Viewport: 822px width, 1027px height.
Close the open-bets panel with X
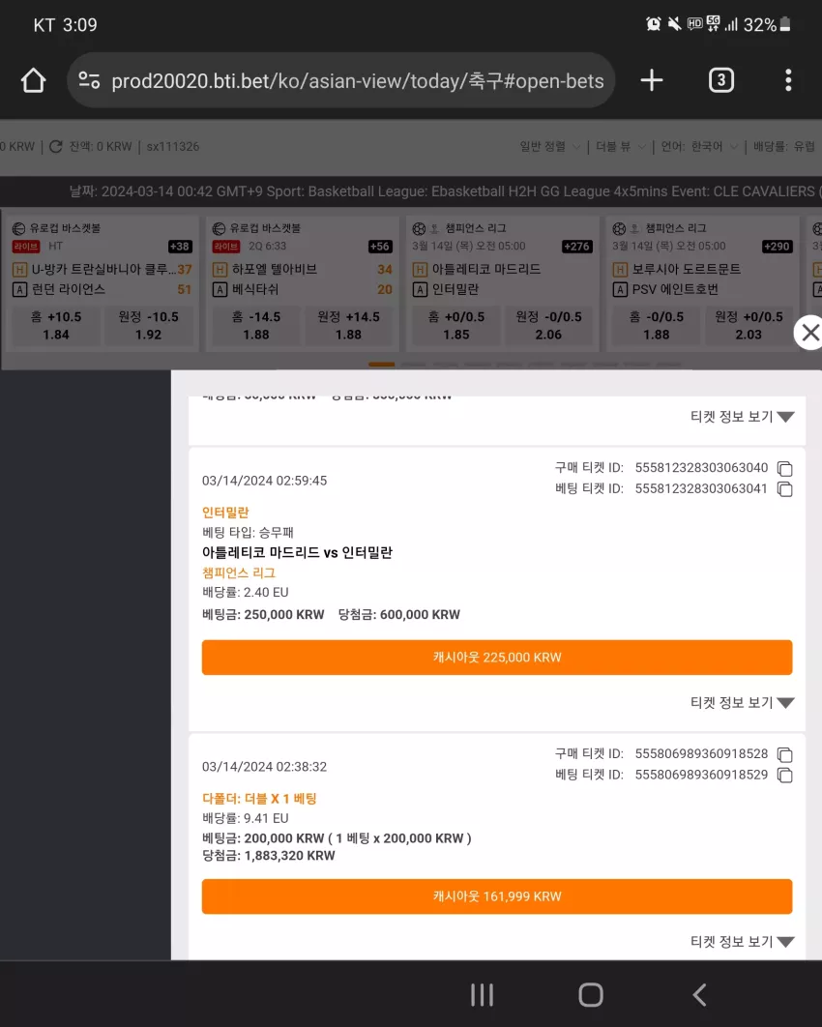pyautogui.click(x=809, y=333)
